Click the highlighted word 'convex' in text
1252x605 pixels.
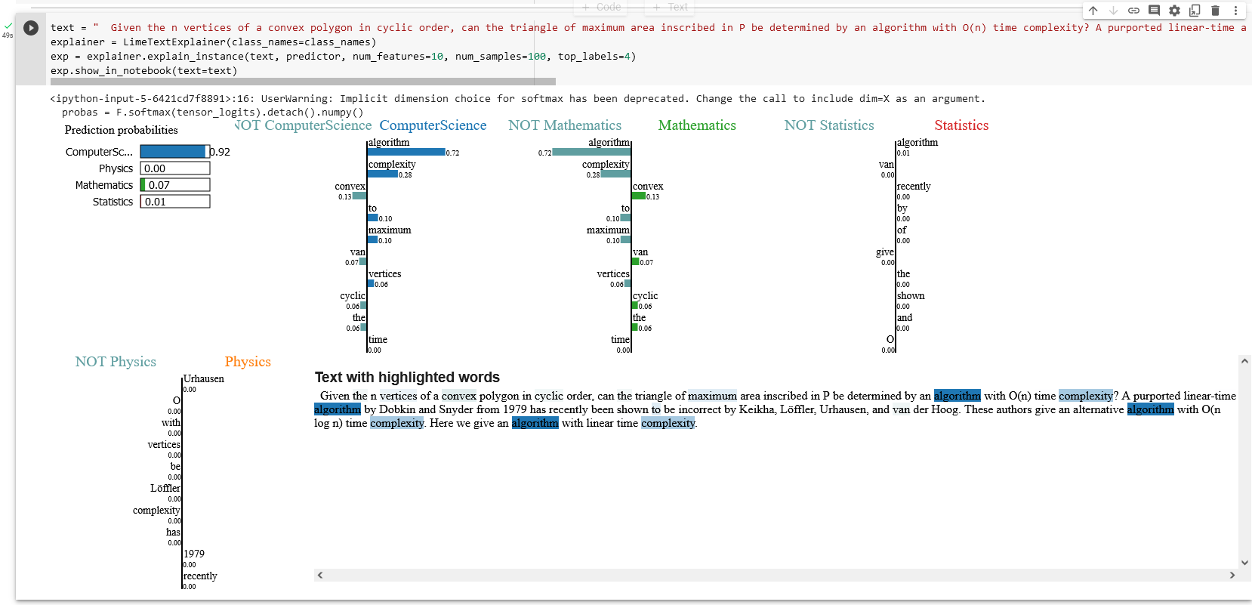pos(458,396)
